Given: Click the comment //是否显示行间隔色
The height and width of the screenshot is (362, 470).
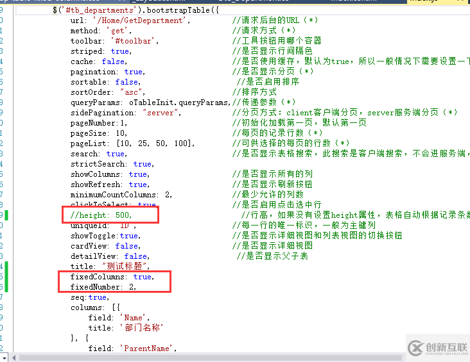Looking at the screenshot, I should pos(272,51).
